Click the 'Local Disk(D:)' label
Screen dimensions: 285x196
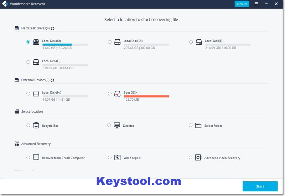pyautogui.click(x=133, y=41)
